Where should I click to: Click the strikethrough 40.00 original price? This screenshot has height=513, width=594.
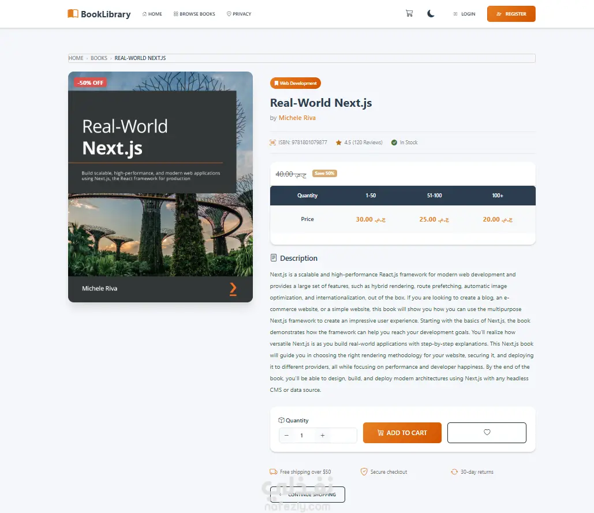pyautogui.click(x=290, y=174)
